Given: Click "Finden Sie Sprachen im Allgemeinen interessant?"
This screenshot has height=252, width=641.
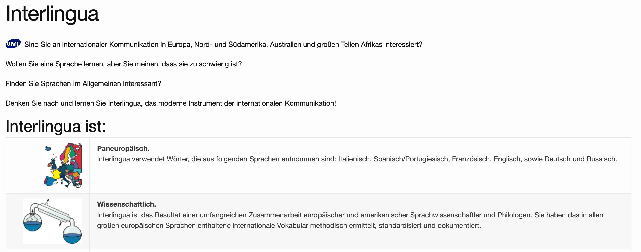Looking at the screenshot, I should (83, 84).
